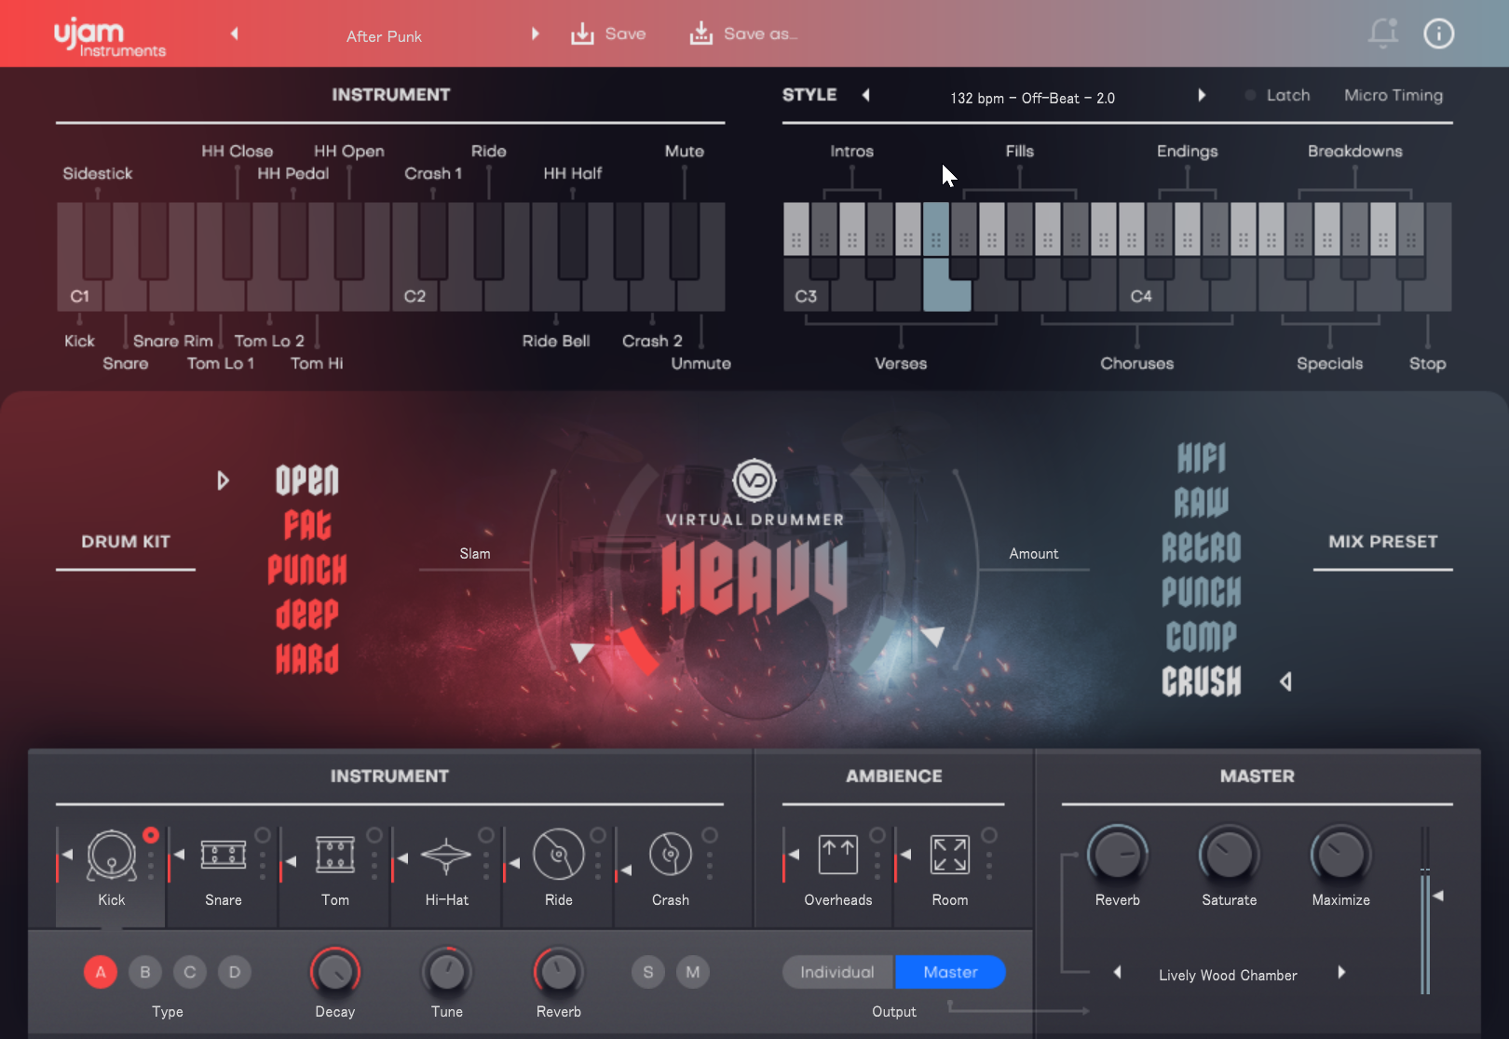Screen dimensions: 1509x1039
Task: Click the Save as icon
Action: tap(700, 34)
